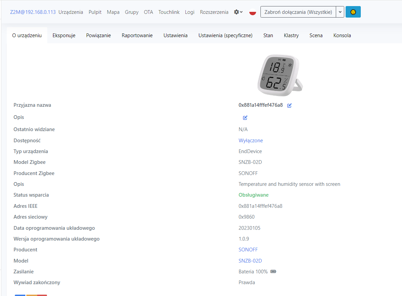
Task: Follow the blue SNZB-02D model link
Action: click(x=250, y=261)
